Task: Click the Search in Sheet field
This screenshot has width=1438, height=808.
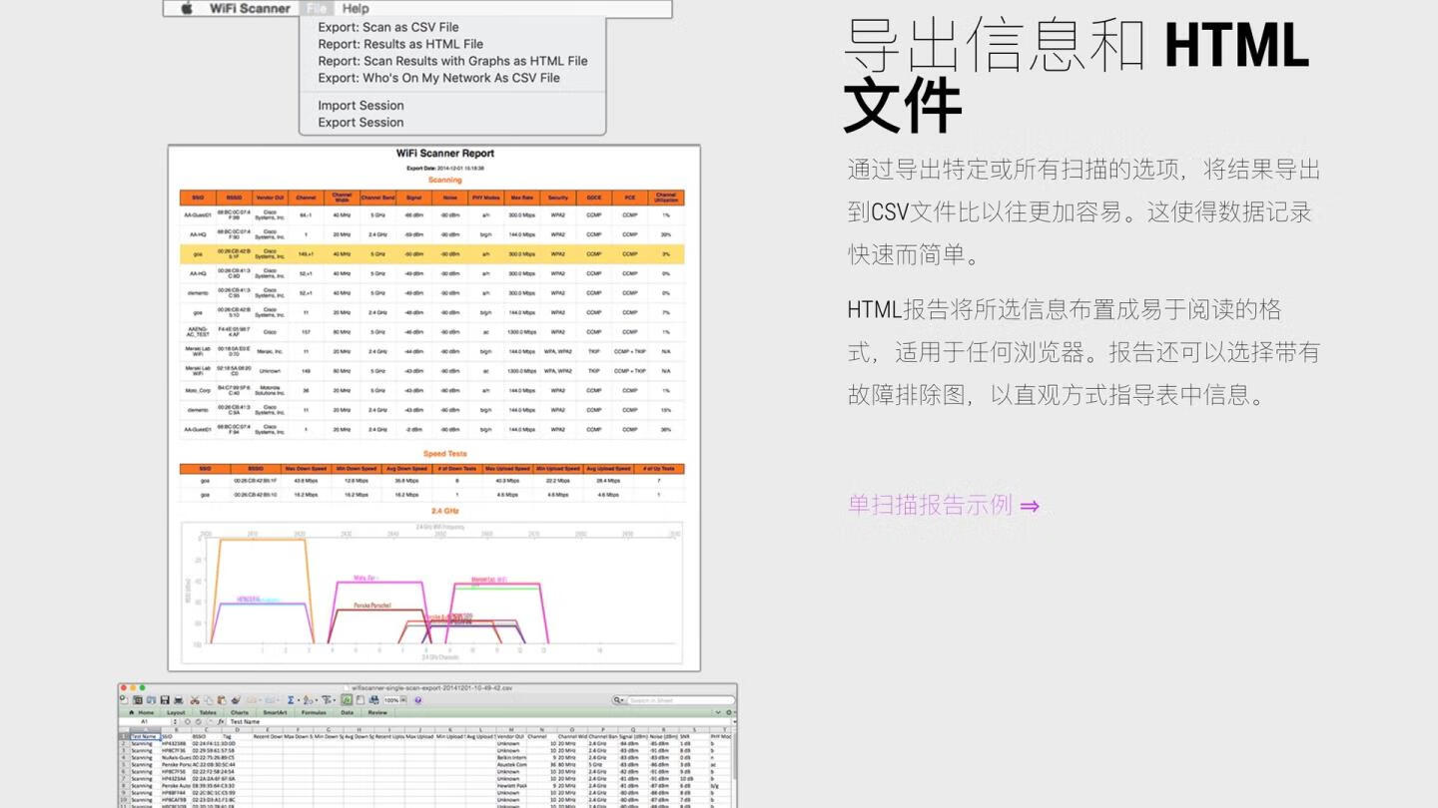Action: (679, 700)
